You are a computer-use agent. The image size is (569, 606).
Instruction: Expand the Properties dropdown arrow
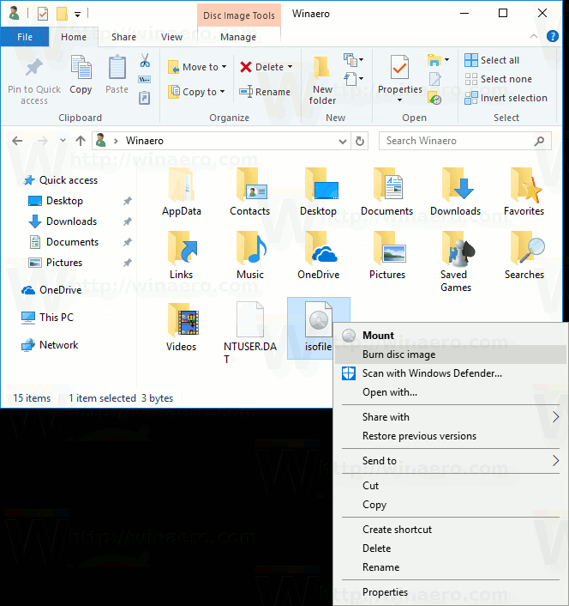coord(399,100)
